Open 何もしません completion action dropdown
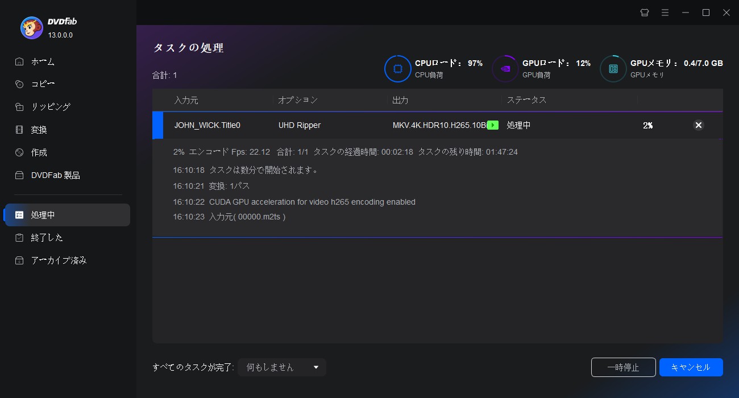This screenshot has height=398, width=739. coord(282,367)
